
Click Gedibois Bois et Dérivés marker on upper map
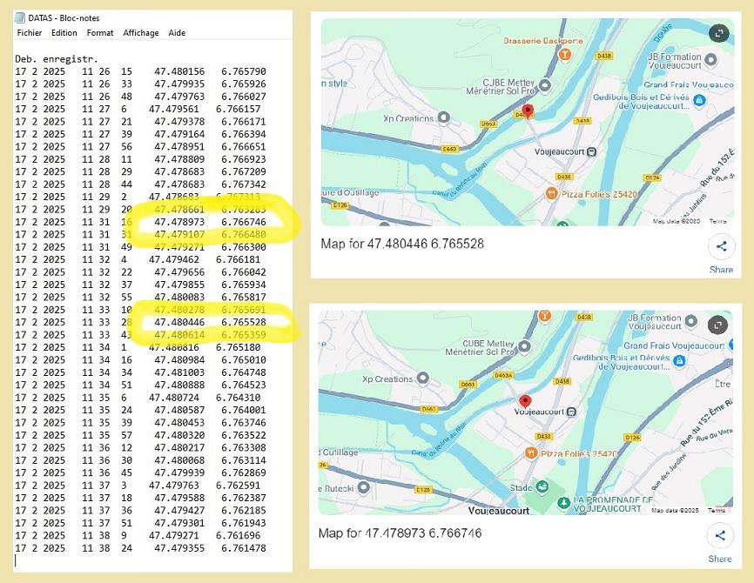(x=700, y=100)
